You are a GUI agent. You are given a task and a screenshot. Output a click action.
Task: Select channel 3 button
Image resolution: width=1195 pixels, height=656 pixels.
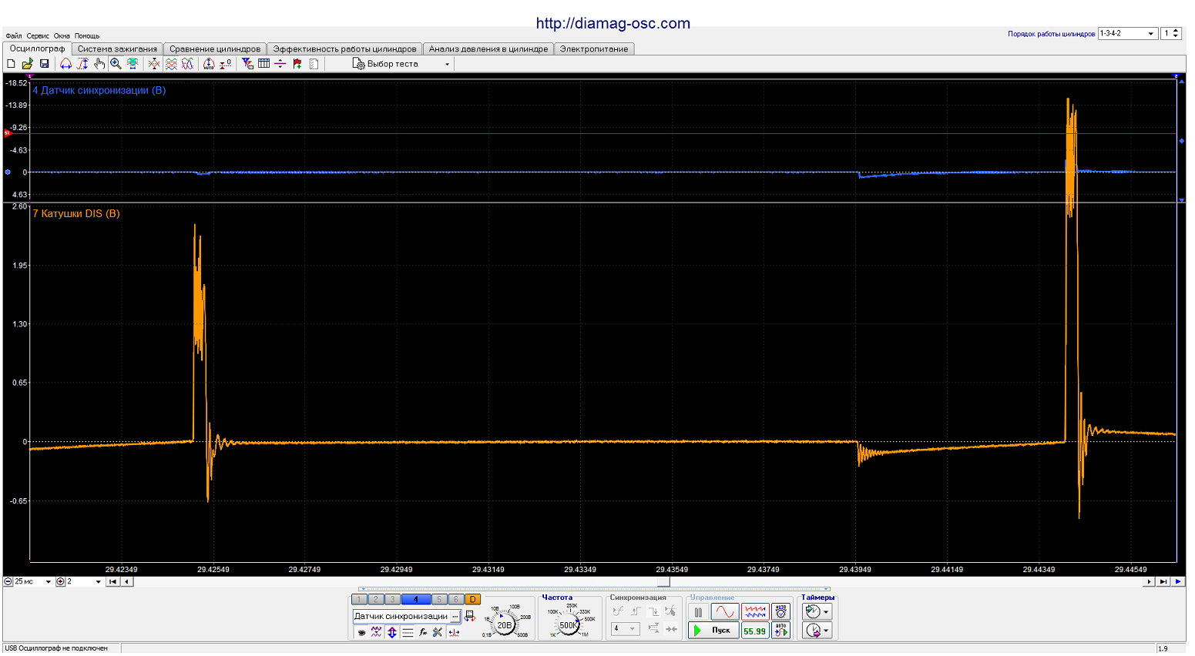[391, 599]
